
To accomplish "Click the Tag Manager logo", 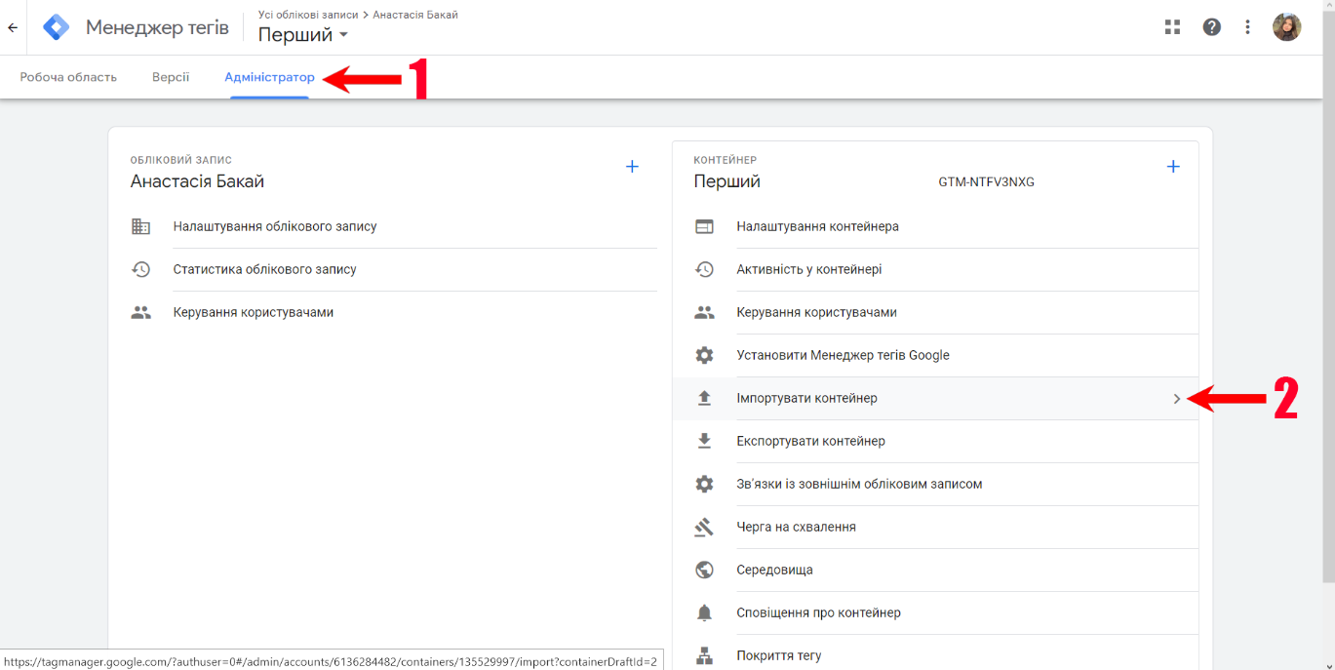I will [57, 27].
